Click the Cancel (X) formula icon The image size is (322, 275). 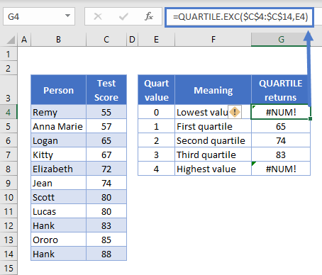pyautogui.click(x=98, y=16)
